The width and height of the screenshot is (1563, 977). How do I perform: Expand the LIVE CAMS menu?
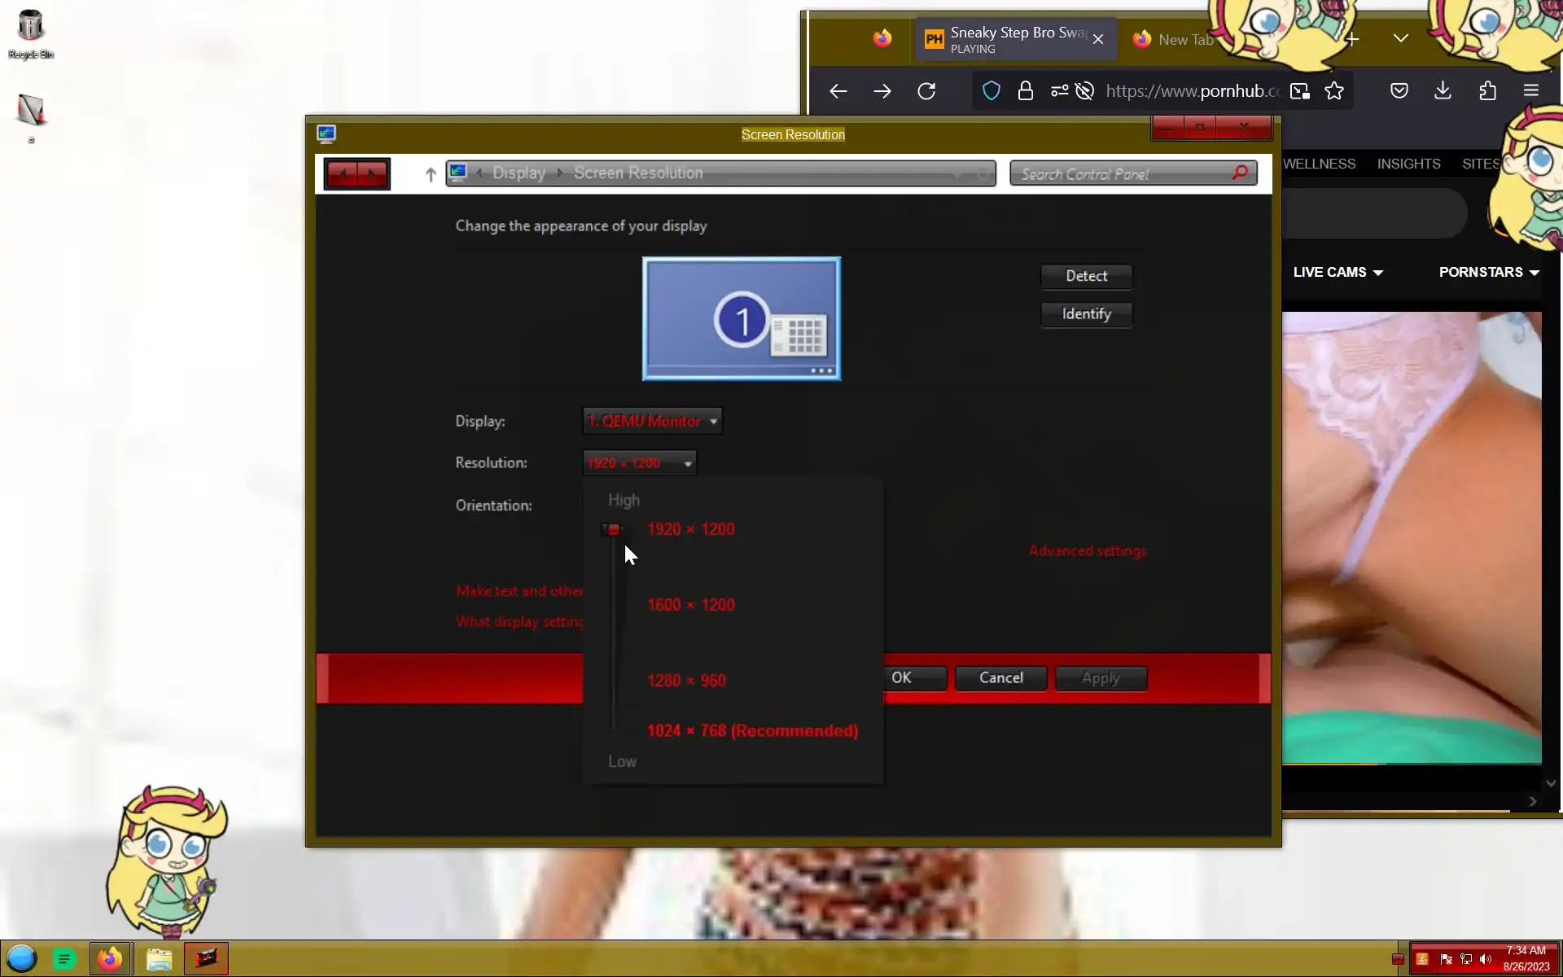(x=1338, y=273)
